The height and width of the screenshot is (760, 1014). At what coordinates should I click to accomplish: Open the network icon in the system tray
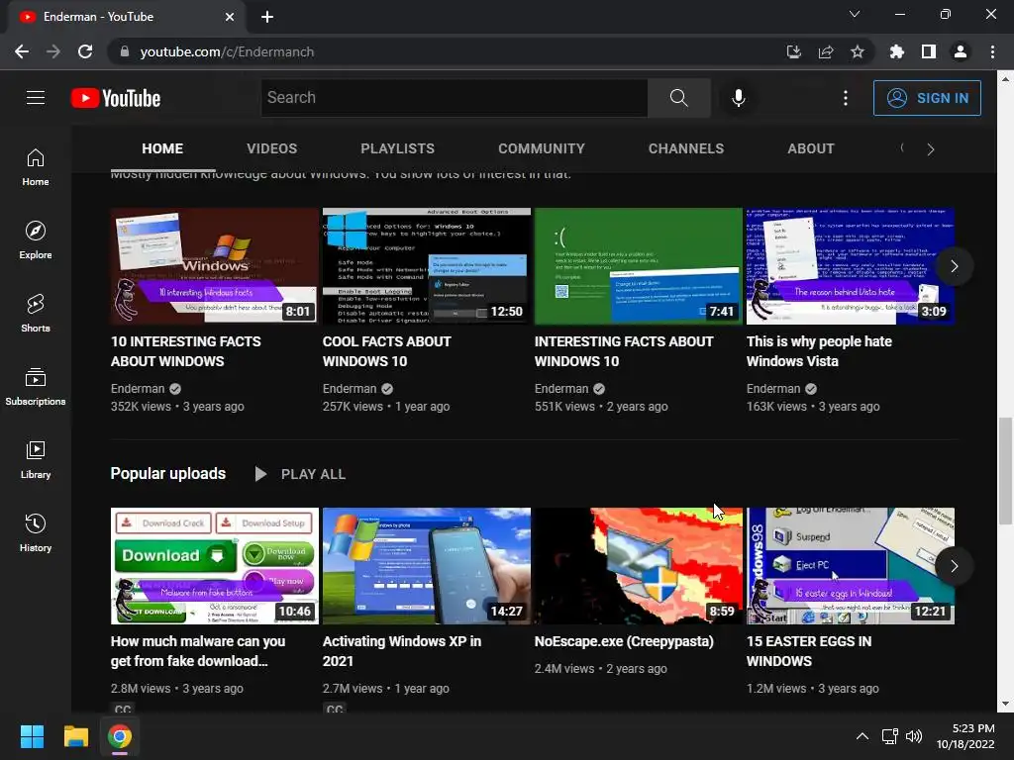pyautogui.click(x=890, y=736)
